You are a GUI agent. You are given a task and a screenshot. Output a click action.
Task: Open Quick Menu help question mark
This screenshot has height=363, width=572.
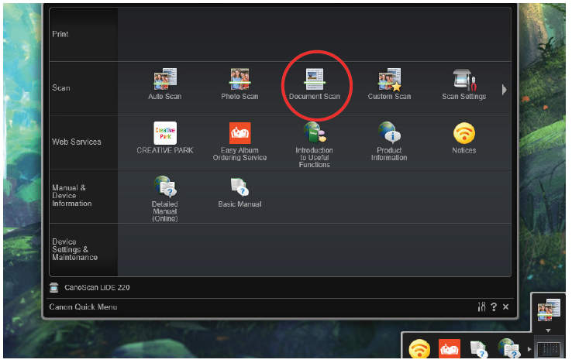pos(495,308)
